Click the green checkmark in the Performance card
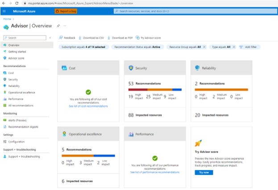 (155, 158)
